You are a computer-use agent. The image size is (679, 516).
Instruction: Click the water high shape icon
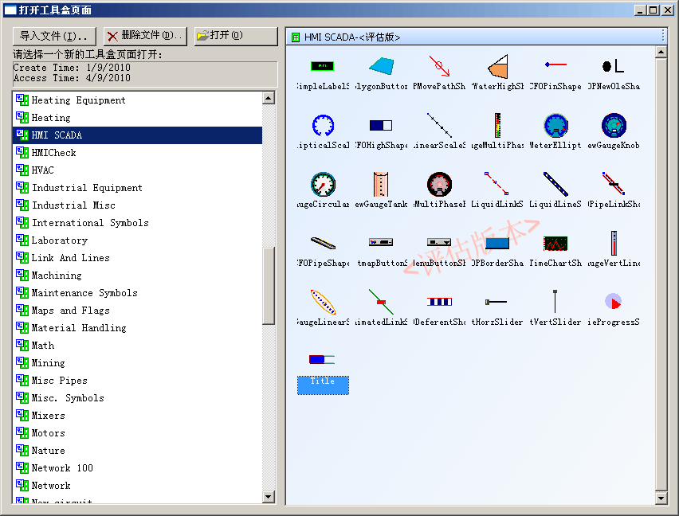click(x=497, y=66)
